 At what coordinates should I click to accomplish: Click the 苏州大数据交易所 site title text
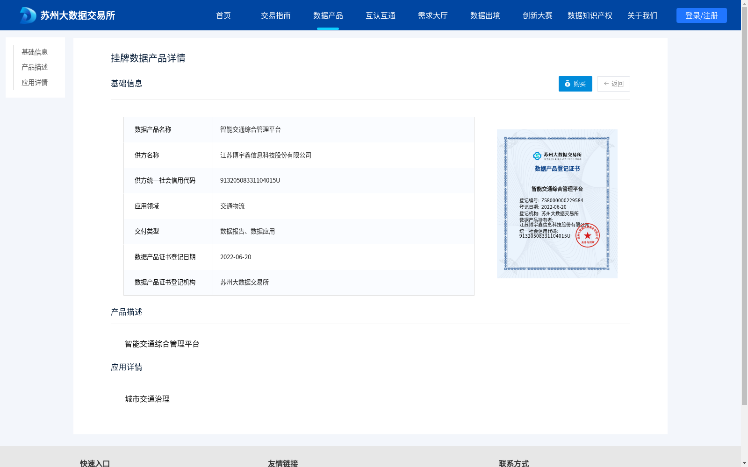[x=78, y=15]
